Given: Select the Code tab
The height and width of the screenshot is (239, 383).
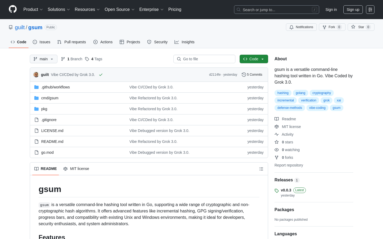Looking at the screenshot, I should point(19,42).
